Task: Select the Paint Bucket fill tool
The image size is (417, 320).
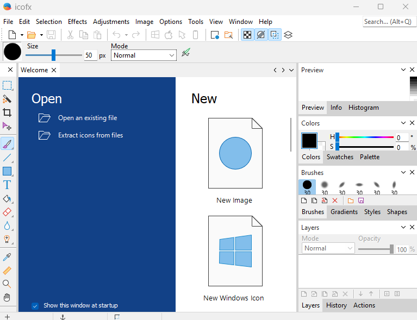Action: tap(7, 199)
